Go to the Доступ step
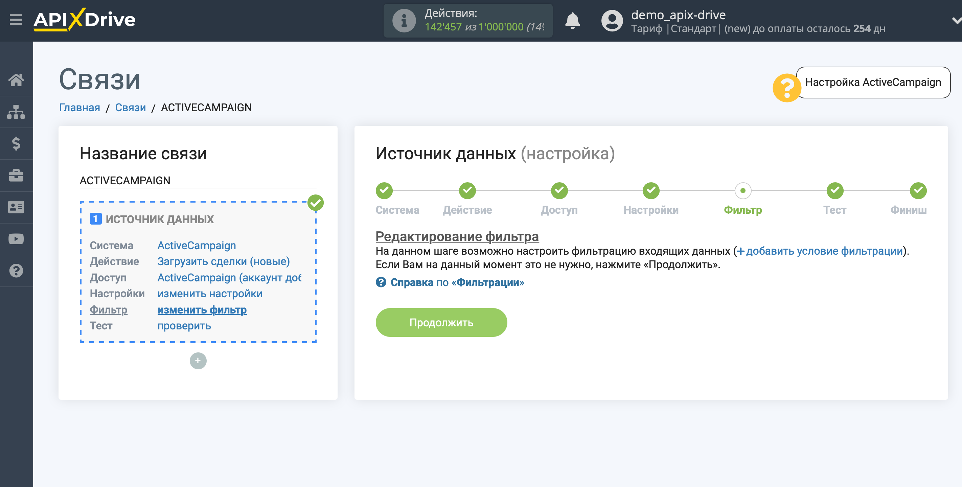The width and height of the screenshot is (962, 487). [559, 210]
